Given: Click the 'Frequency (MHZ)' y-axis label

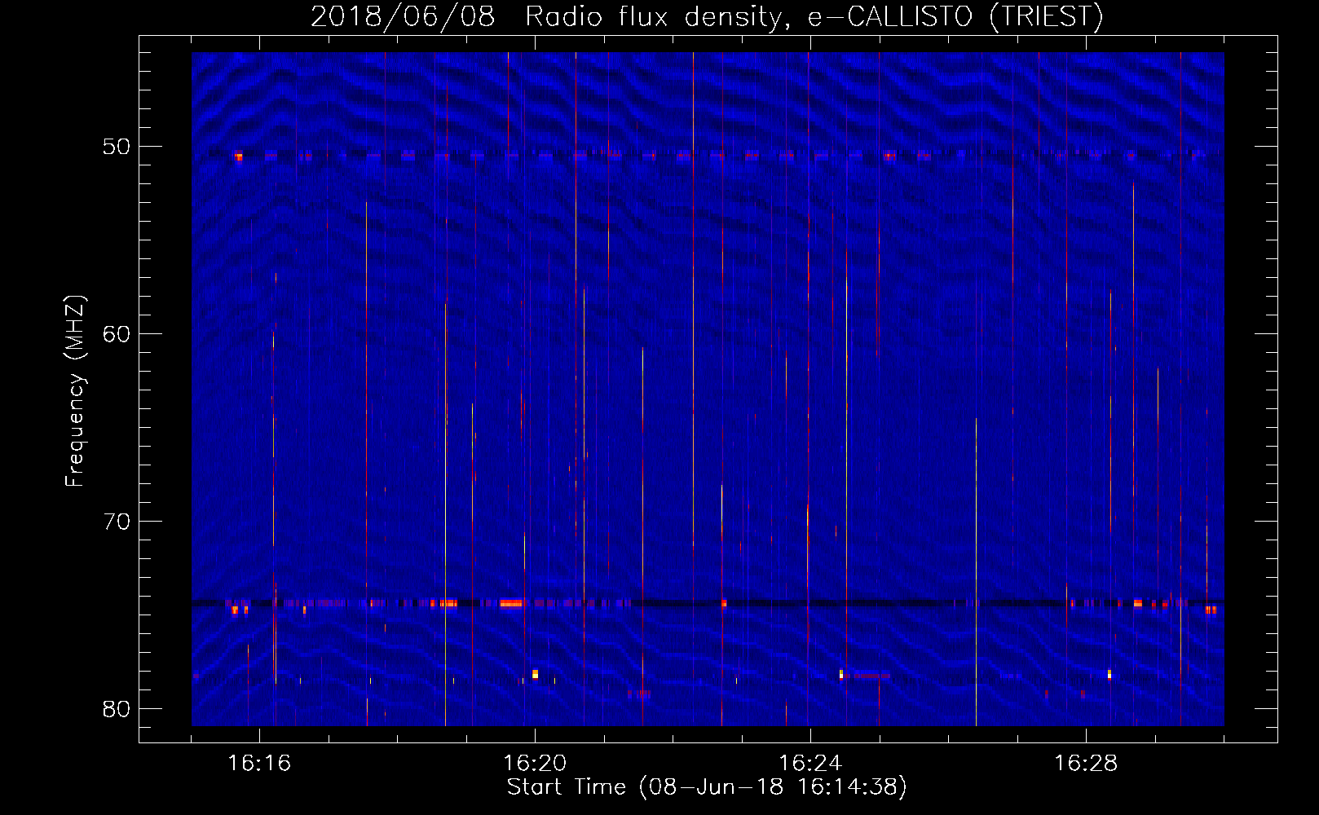Looking at the screenshot, I should tap(75, 391).
